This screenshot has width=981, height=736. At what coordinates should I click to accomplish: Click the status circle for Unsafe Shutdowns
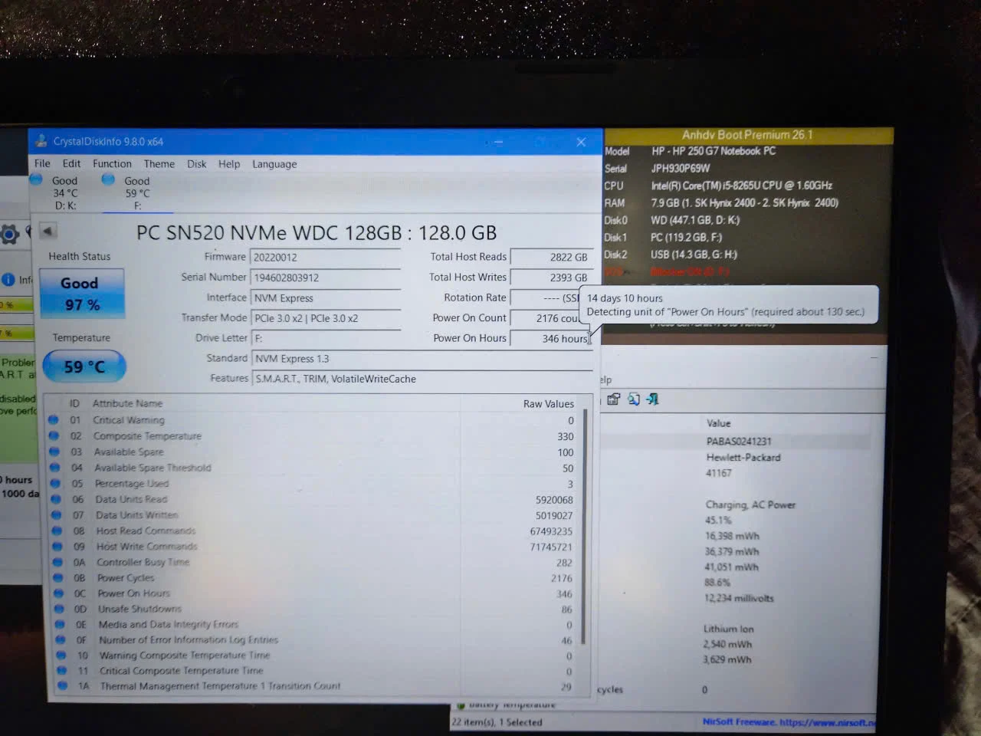(x=60, y=609)
